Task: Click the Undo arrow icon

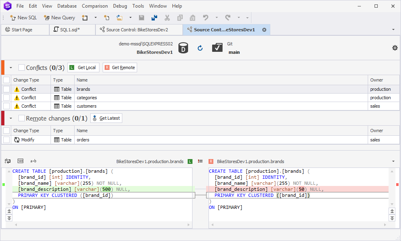Action: tap(206, 18)
